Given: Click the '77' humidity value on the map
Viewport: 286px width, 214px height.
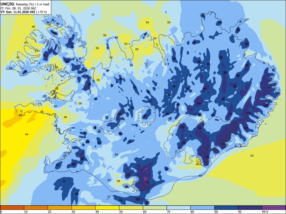Looking at the screenshot, I should click(x=93, y=15).
